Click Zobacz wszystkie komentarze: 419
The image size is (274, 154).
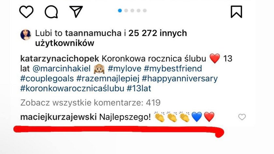click(x=90, y=102)
